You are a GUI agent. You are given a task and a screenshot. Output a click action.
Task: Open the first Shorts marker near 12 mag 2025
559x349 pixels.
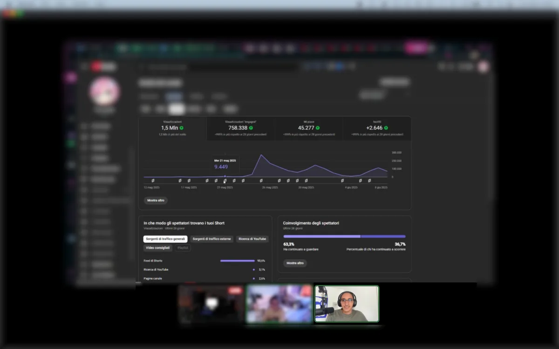pyautogui.click(x=153, y=181)
